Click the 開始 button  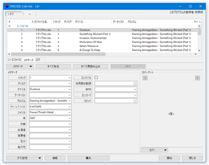coord(169,158)
